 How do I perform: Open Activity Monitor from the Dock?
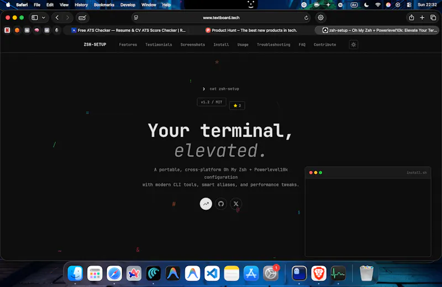tap(338, 273)
